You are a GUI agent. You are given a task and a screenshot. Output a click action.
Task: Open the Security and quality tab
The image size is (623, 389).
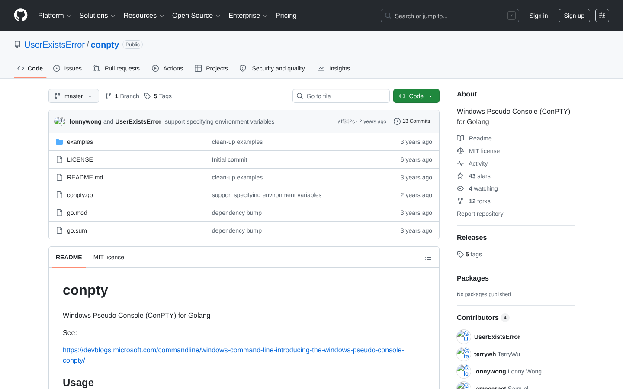pyautogui.click(x=272, y=68)
